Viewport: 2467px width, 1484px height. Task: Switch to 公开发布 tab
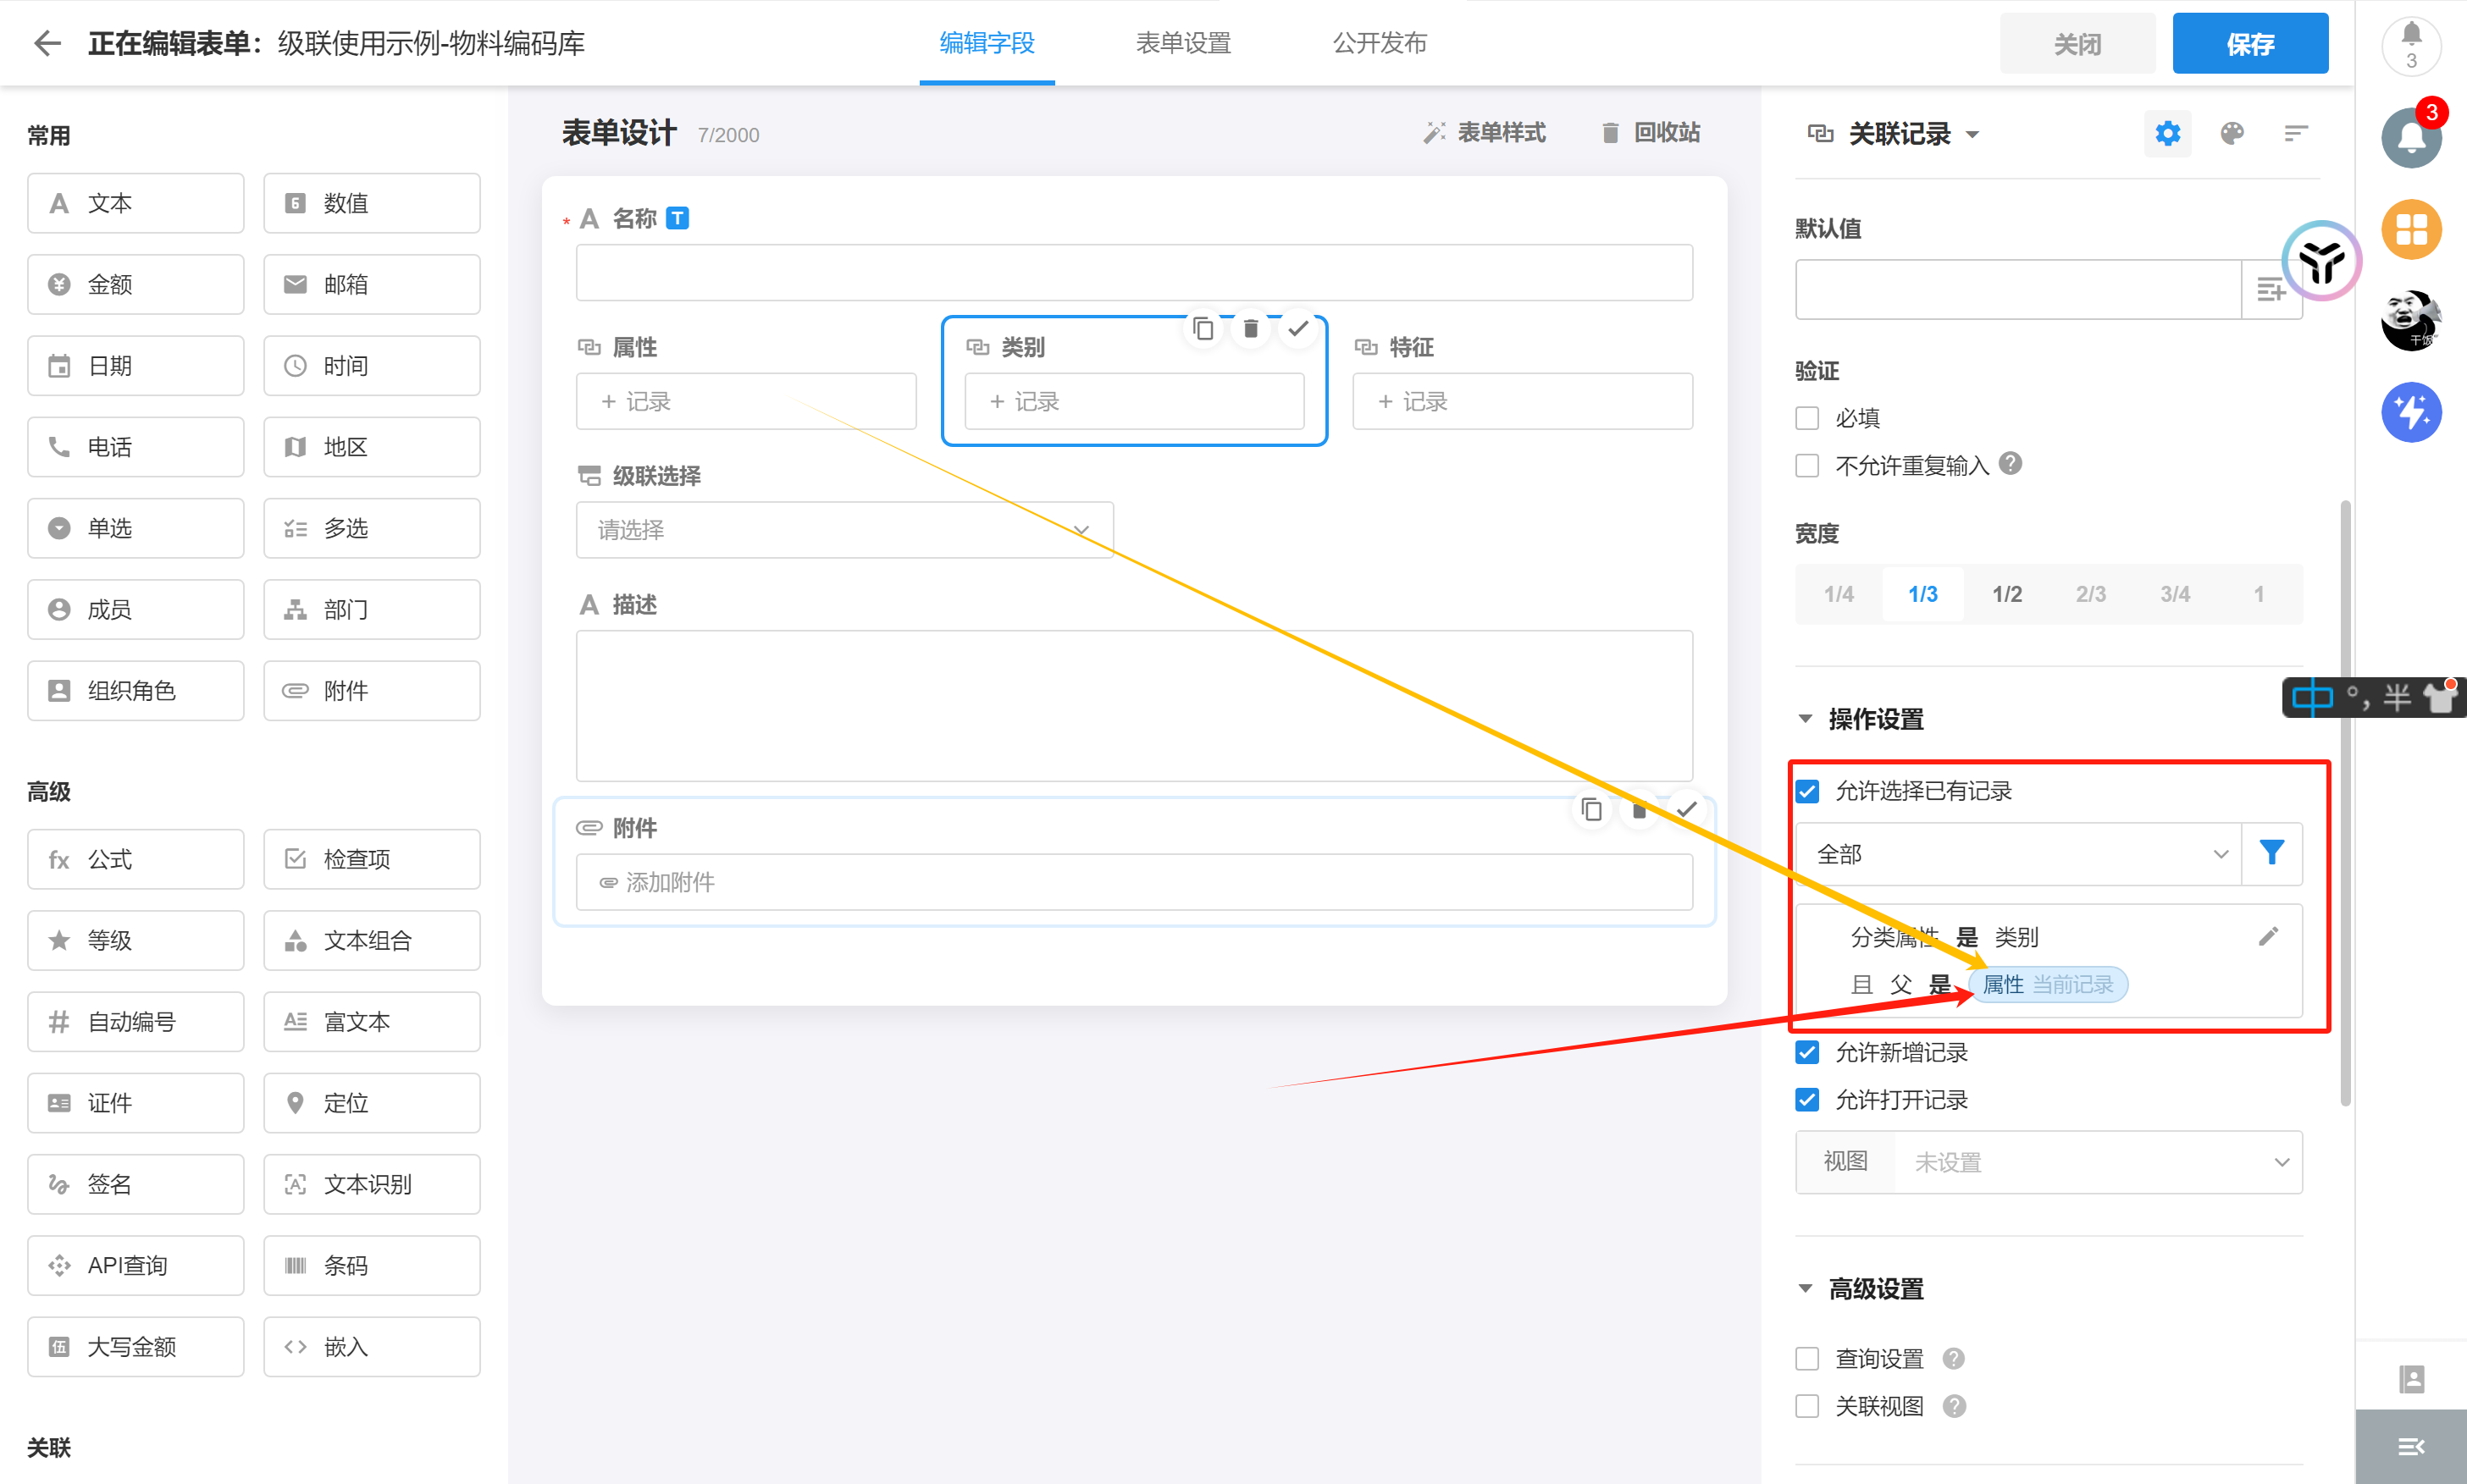pyautogui.click(x=1379, y=43)
